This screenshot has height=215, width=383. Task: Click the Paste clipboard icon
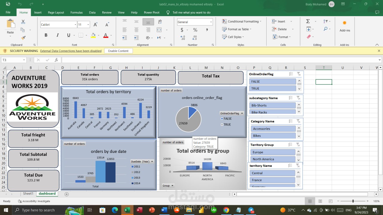(10, 24)
